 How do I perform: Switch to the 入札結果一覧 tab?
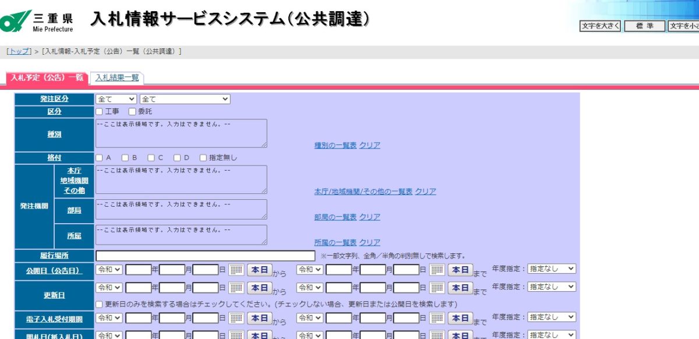point(117,77)
